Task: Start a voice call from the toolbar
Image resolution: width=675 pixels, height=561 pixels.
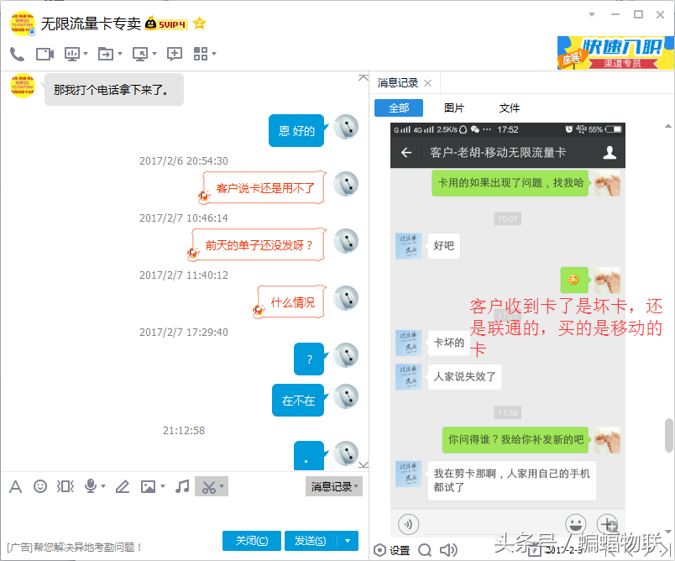Action: [15, 54]
